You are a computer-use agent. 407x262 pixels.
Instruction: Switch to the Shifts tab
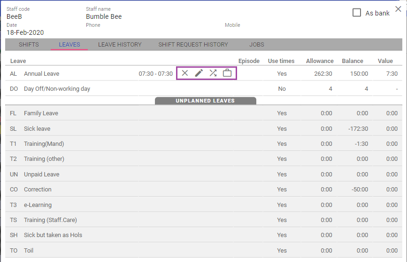click(29, 45)
